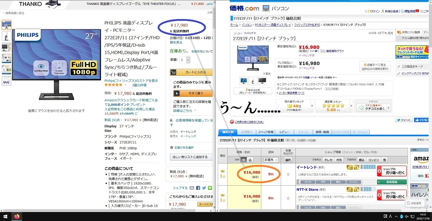Toggle 送料 込 price option

click(249, 160)
